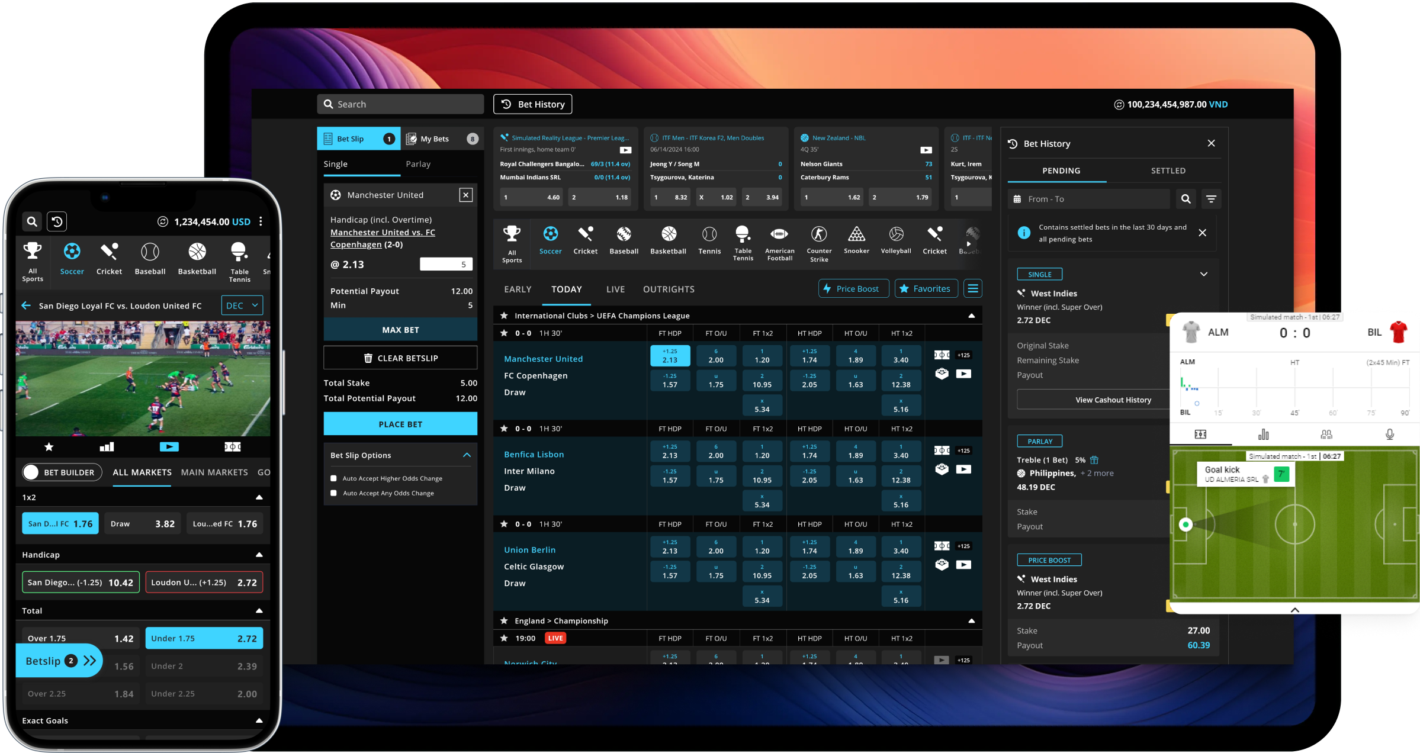This screenshot has height=753, width=1420.
Task: Switch to the Parlay tab in bet slip
Action: 418,164
